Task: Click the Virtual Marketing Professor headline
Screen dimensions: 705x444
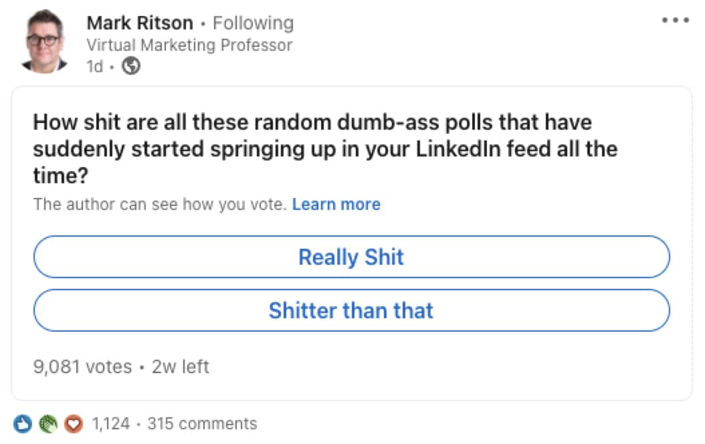Action: point(189,45)
